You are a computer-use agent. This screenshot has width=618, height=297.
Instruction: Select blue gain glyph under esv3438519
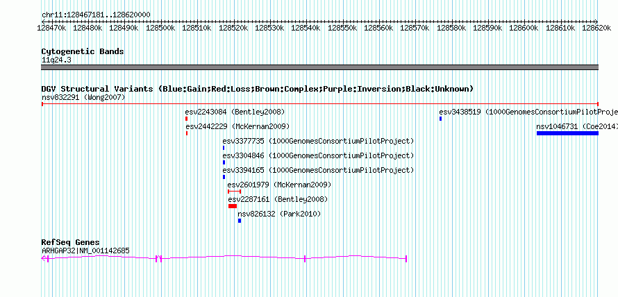441,119
